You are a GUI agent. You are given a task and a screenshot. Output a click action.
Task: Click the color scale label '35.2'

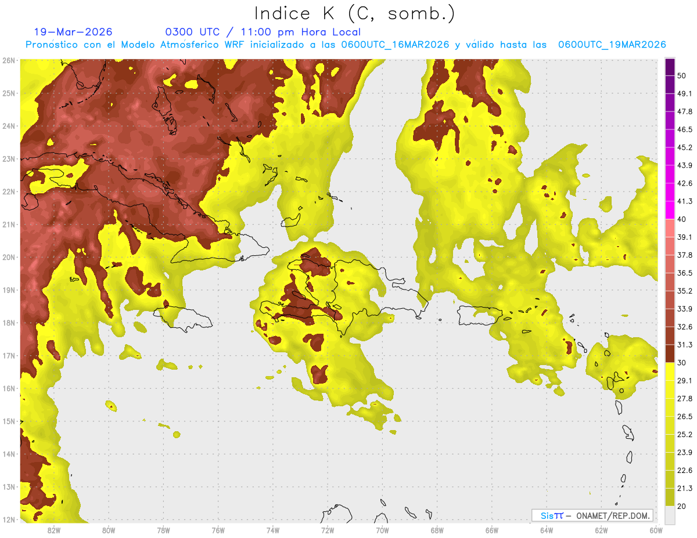(684, 291)
